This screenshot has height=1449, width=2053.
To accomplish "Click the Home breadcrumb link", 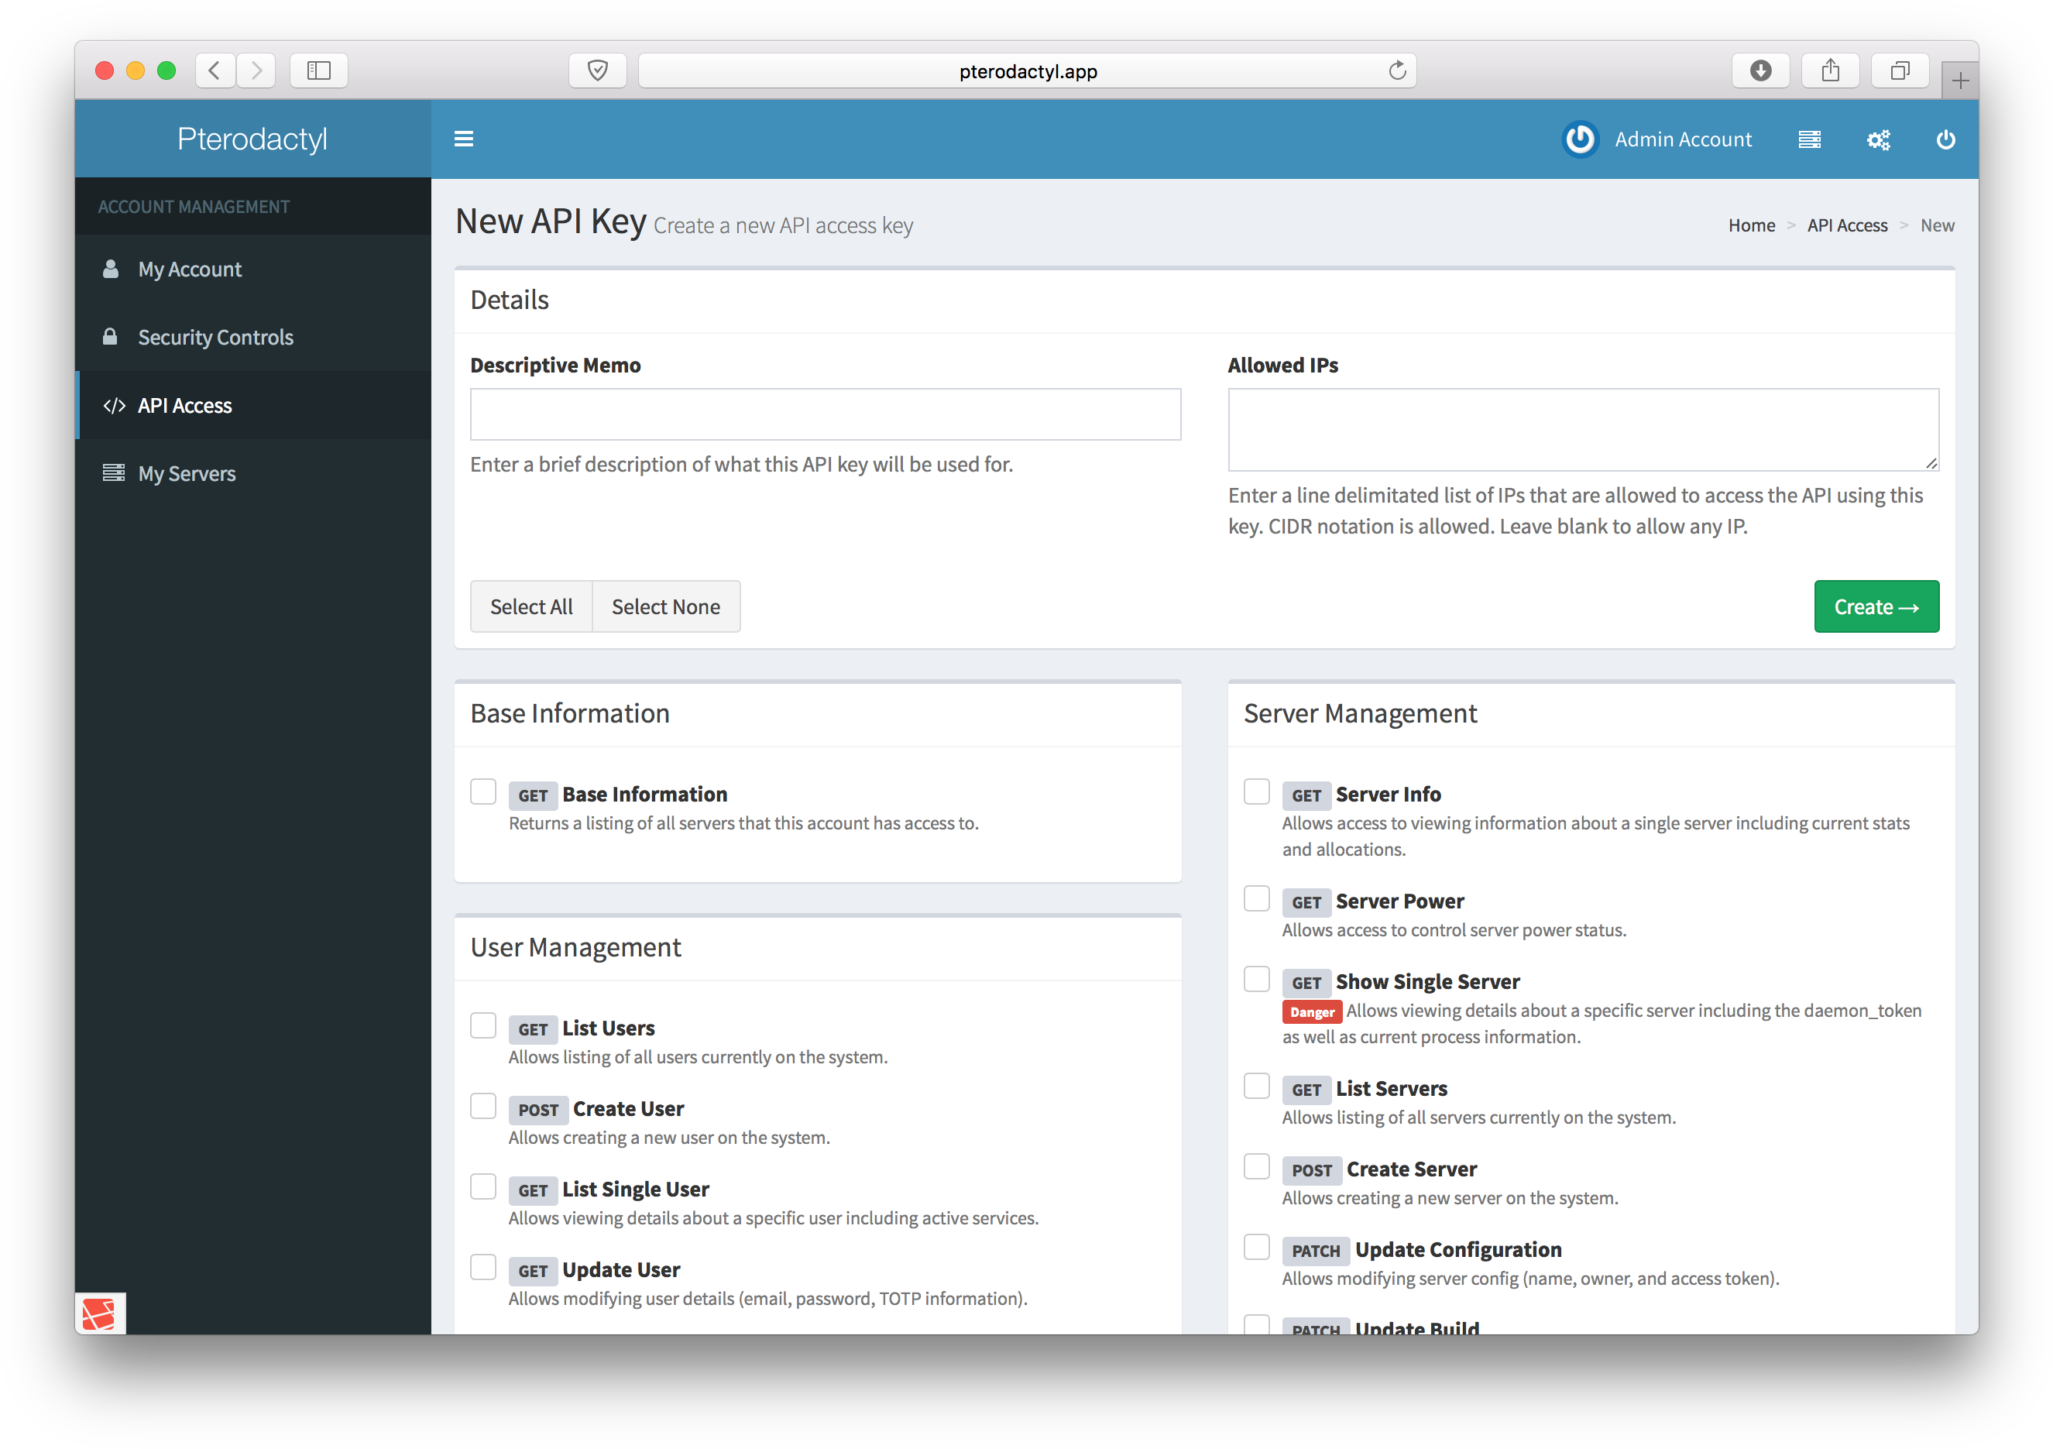I will click(x=1752, y=225).
